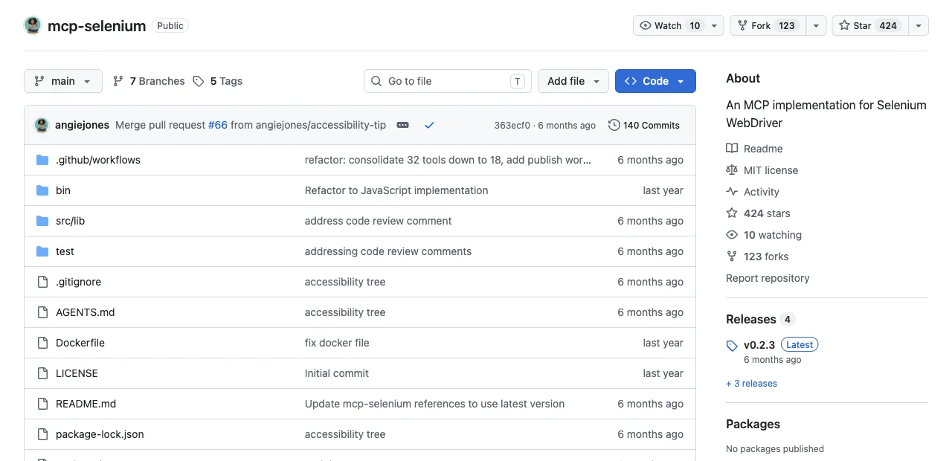This screenshot has width=952, height=461.
Task: Click the star icon beside 424 stars
Action: coord(732,213)
